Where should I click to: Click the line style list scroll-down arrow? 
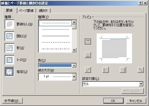[74, 50]
